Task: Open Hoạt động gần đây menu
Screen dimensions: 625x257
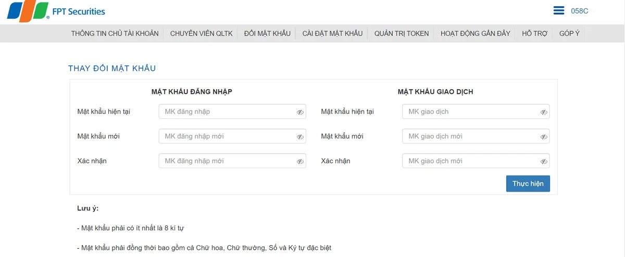Action: pos(476,33)
